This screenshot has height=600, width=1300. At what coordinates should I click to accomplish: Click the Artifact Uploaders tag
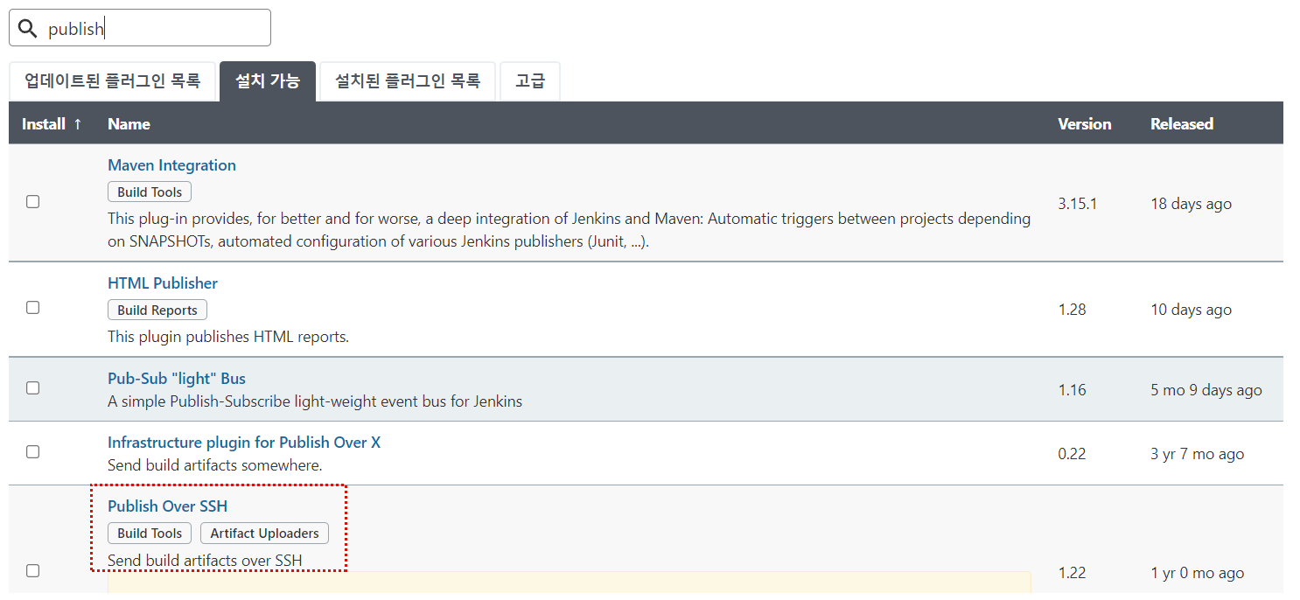tap(264, 534)
